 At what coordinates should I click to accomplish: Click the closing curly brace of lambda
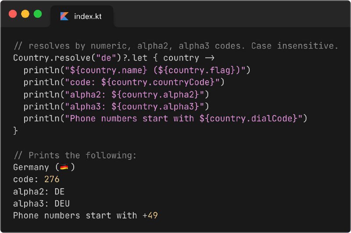click(15, 131)
